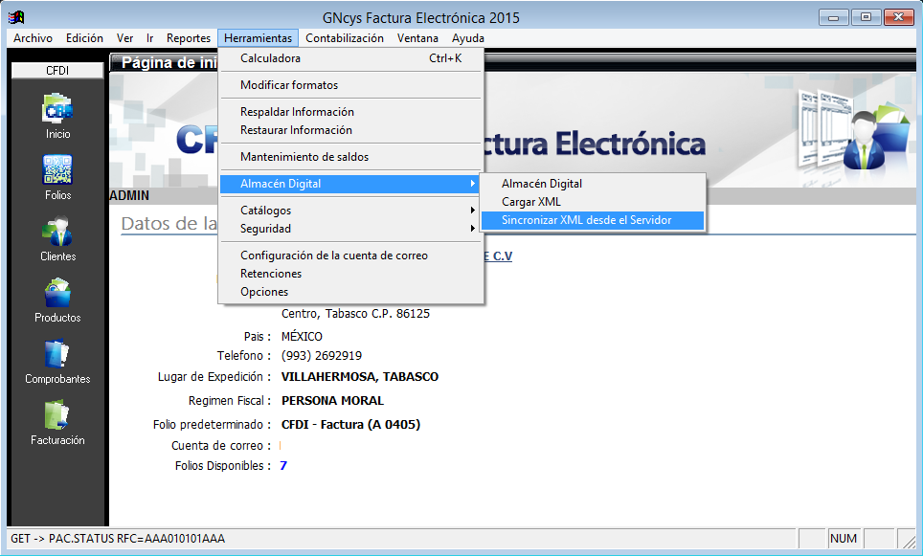Viewport: 923px width, 556px height.
Task: Open the Contabilización menu
Action: (x=345, y=38)
